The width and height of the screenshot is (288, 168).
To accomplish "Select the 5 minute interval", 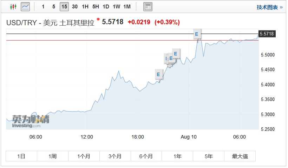I will pyautogui.click(x=53, y=7).
